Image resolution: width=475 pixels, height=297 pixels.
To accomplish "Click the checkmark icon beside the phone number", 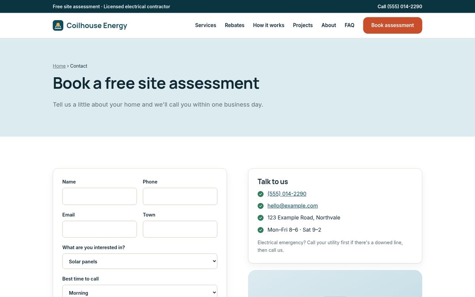I will click(x=260, y=194).
